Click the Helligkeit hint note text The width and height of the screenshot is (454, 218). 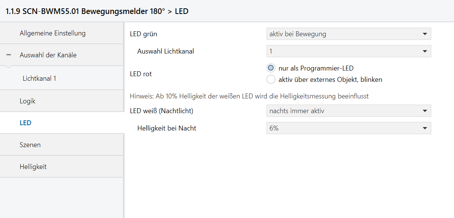pos(249,96)
